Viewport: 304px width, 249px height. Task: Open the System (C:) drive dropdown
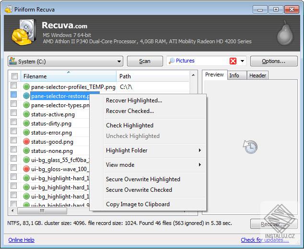[x=119, y=62]
